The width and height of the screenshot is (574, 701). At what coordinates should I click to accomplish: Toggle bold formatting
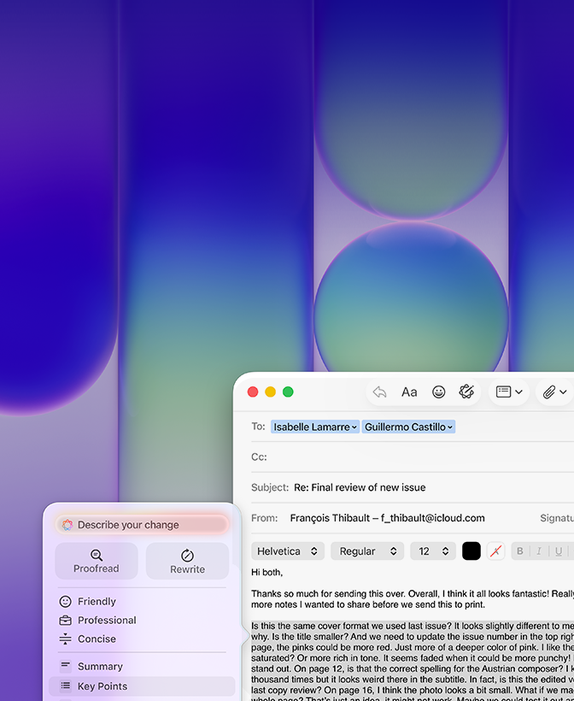(519, 551)
